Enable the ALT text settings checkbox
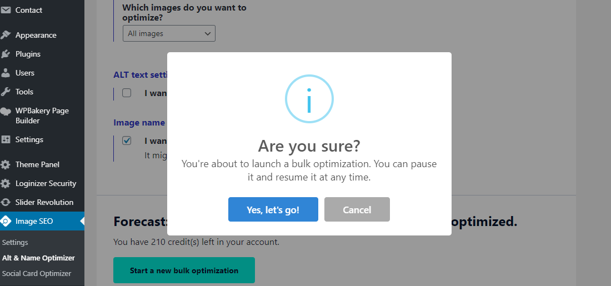Viewport: 611px width, 286px height. coord(127,93)
